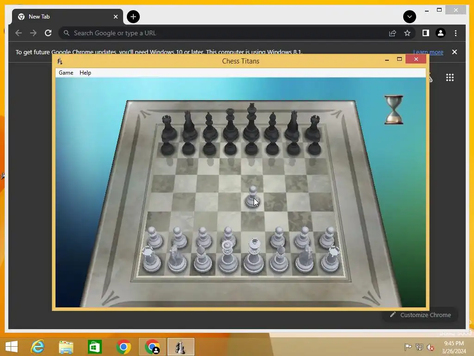Follow the Learn more link in Chrome infobar
Screen dimensions: 474x356
[x=428, y=52]
